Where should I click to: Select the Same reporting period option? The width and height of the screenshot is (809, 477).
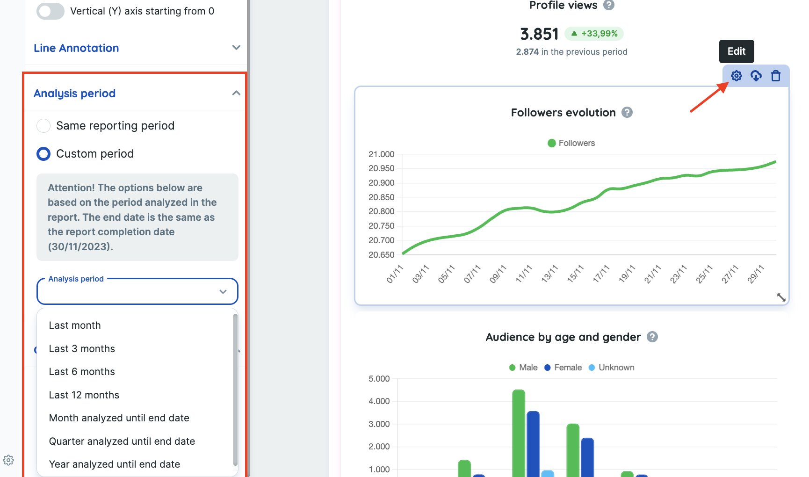(x=43, y=125)
